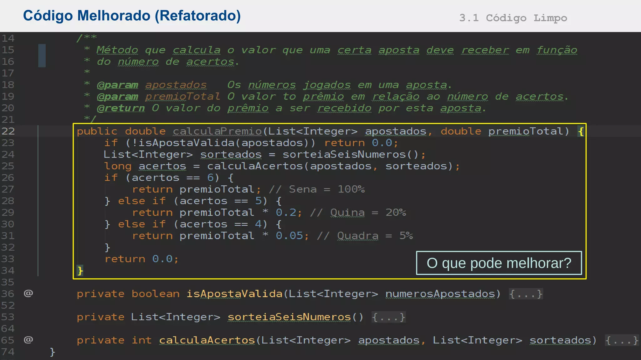The width and height of the screenshot is (641, 360).
Task: Click the '// Quina = 20%' comment
Action: pyautogui.click(x=358, y=212)
